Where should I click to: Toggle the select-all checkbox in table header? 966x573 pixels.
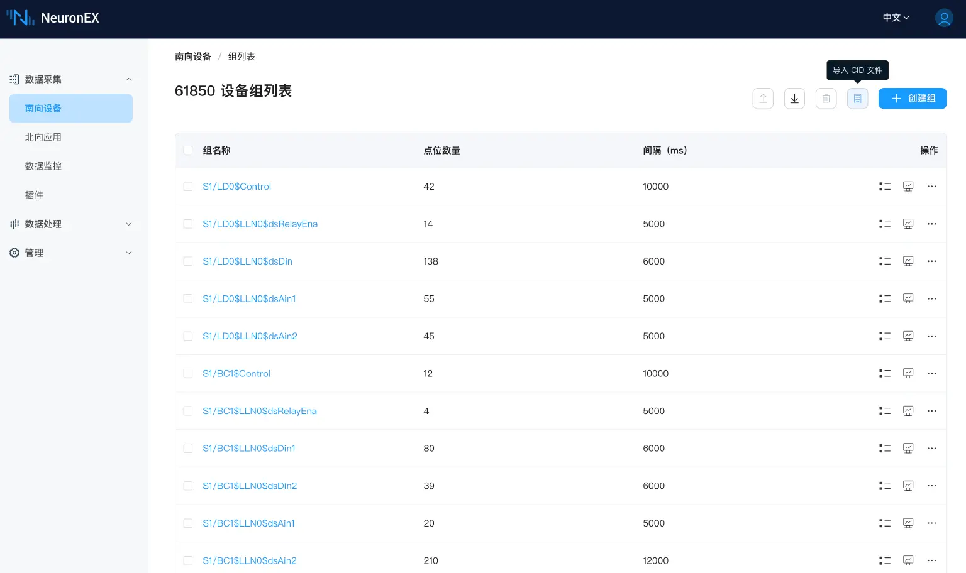pyautogui.click(x=188, y=150)
